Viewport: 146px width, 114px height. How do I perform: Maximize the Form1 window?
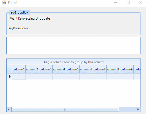128,2
